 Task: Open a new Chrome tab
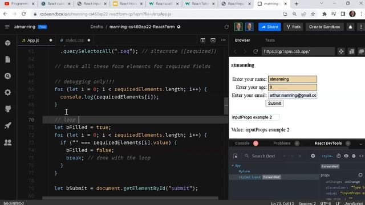point(297,4)
